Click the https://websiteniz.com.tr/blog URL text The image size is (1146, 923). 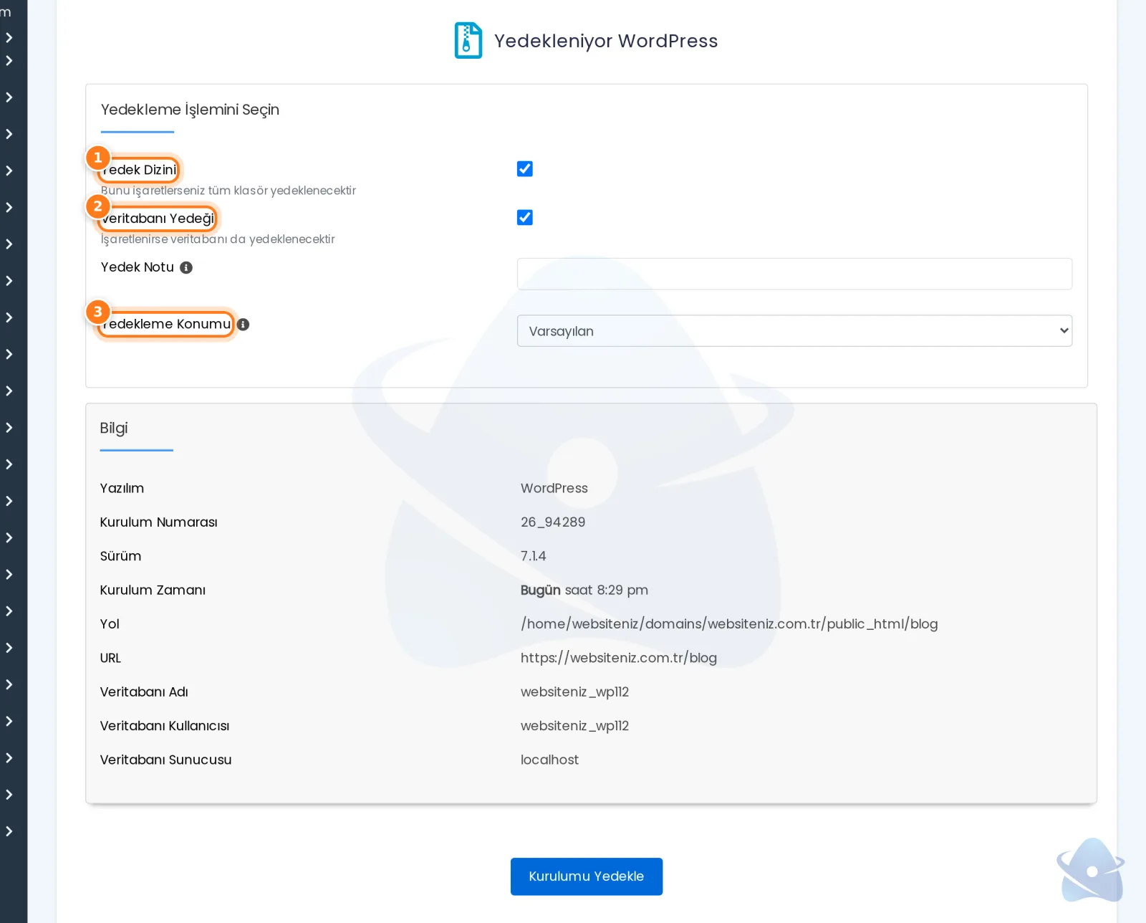[x=618, y=658]
